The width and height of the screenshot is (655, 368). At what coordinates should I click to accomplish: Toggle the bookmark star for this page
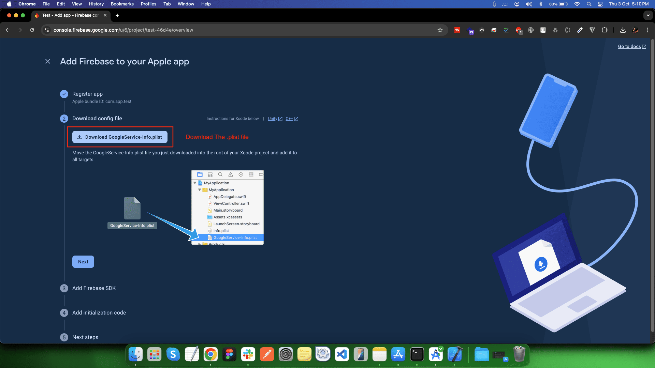point(440,30)
